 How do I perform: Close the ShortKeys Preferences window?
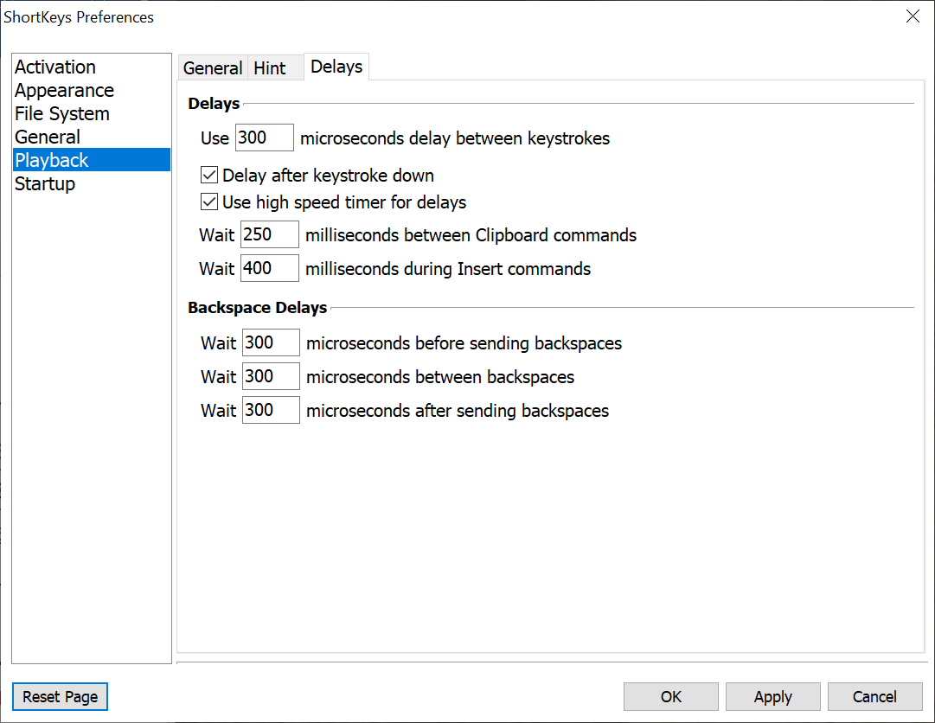pos(913,16)
